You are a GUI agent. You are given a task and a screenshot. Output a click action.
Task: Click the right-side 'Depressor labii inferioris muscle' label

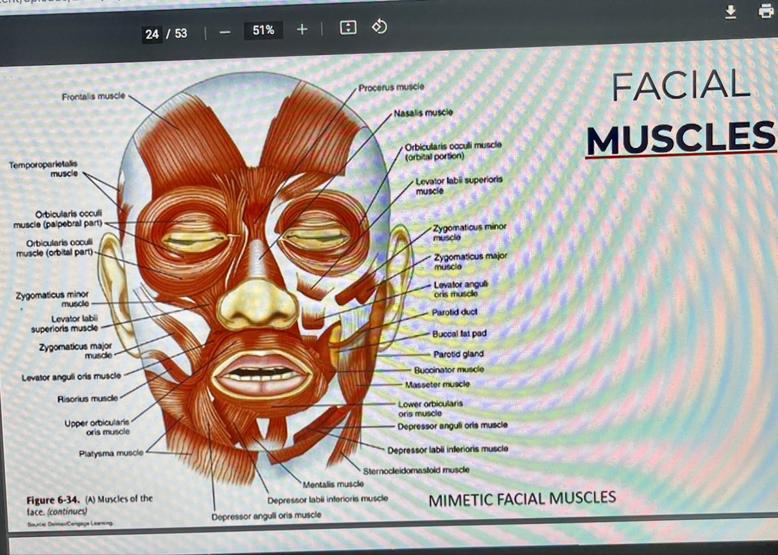pos(447,449)
